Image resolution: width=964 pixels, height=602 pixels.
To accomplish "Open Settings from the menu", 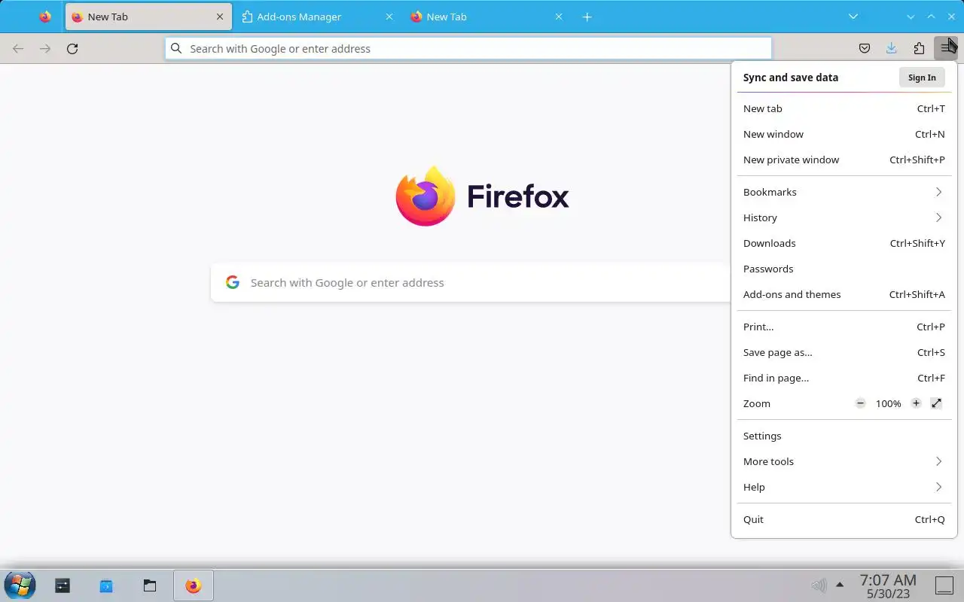I will tap(844, 436).
